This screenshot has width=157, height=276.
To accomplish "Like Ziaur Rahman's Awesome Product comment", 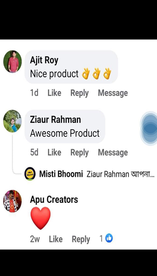I will click(x=54, y=152).
